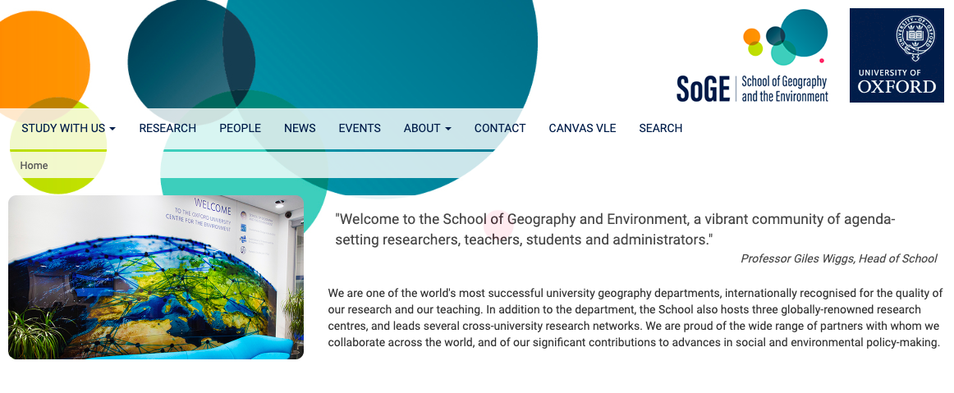Navigate to the Events page
Image resolution: width=954 pixels, height=393 pixels.
coord(360,128)
